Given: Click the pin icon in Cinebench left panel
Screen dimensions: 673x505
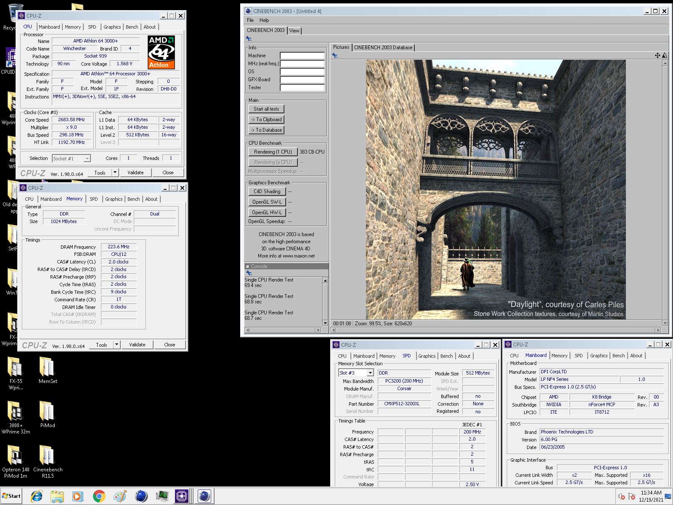Looking at the screenshot, I should (249, 39).
